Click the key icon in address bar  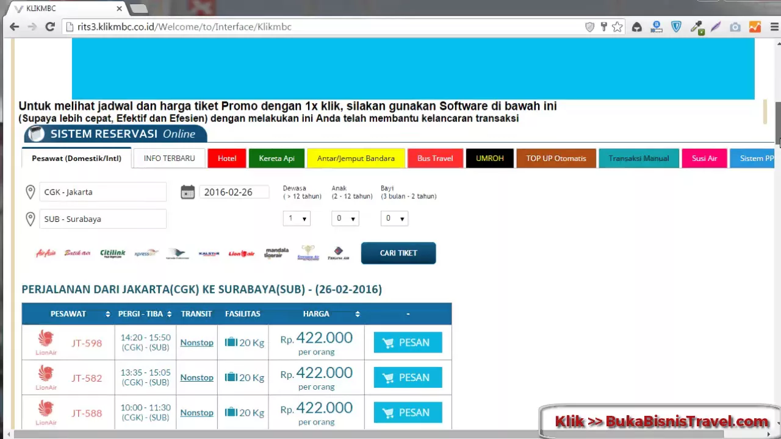point(603,27)
